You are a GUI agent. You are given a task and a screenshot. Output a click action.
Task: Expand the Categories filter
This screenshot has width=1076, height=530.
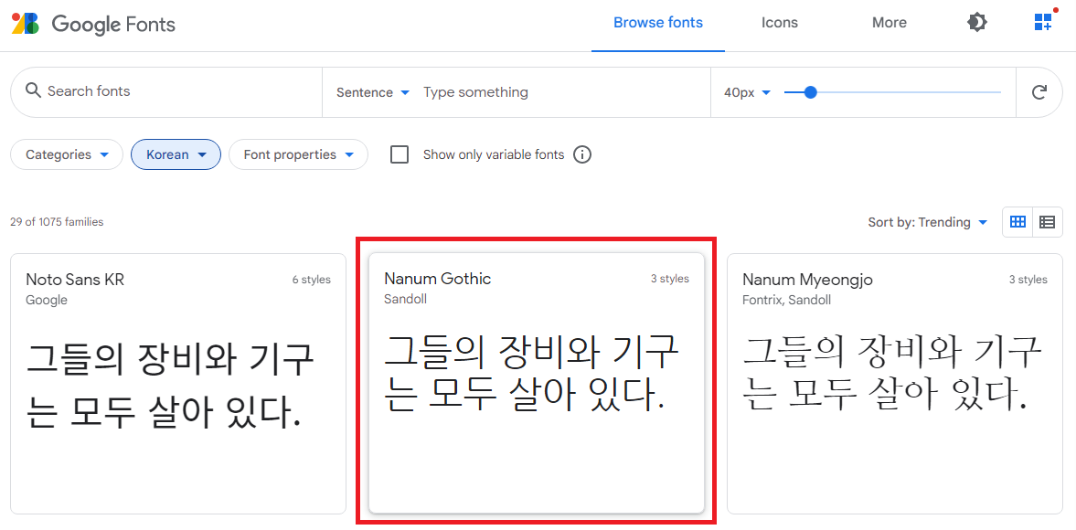(67, 154)
